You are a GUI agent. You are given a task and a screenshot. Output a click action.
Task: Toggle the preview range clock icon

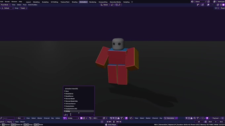pos(205,122)
